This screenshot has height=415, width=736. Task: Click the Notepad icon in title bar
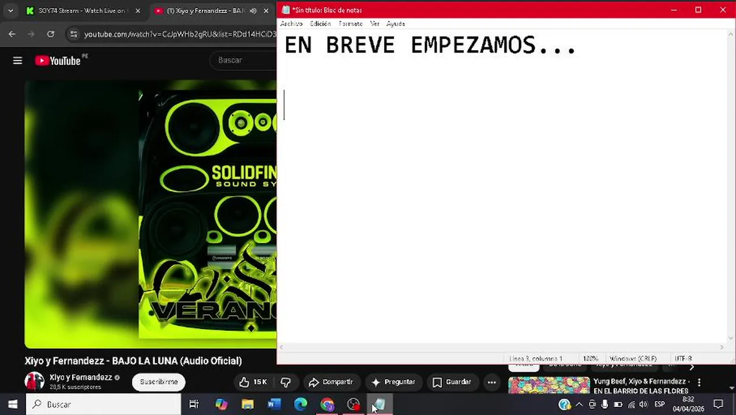[x=286, y=10]
